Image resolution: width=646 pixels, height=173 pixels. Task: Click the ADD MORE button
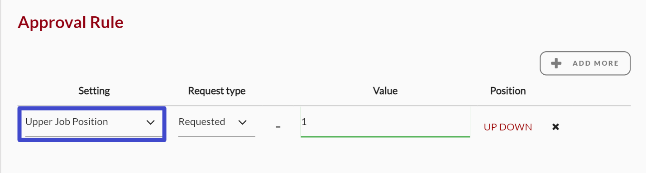point(585,63)
